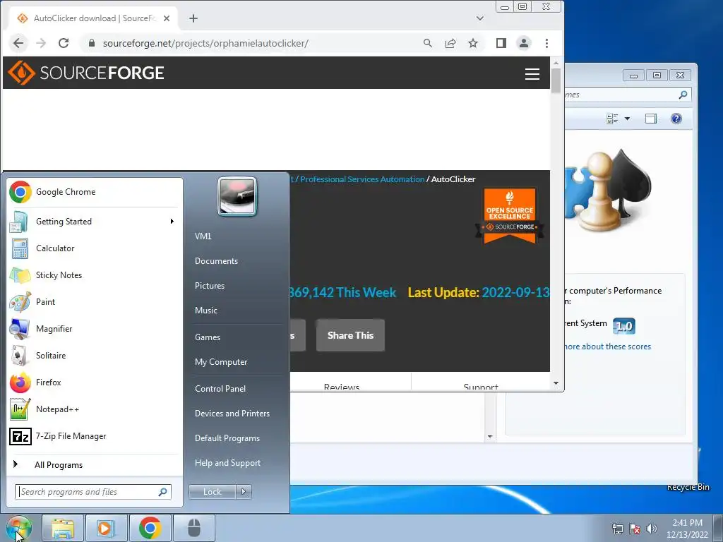The width and height of the screenshot is (723, 542).
Task: Click the volume speaker tray icon
Action: (651, 529)
